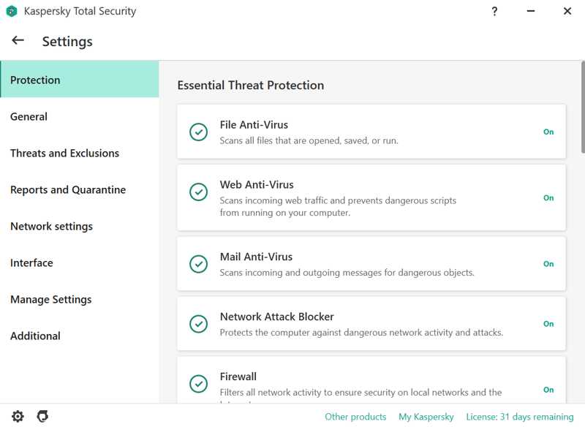This screenshot has height=427, width=585.
Task: Toggle File Anti-Virus On switch
Action: pyautogui.click(x=548, y=132)
